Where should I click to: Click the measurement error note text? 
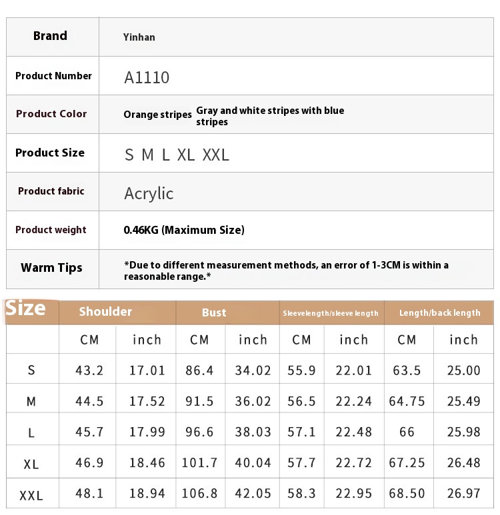click(x=286, y=270)
